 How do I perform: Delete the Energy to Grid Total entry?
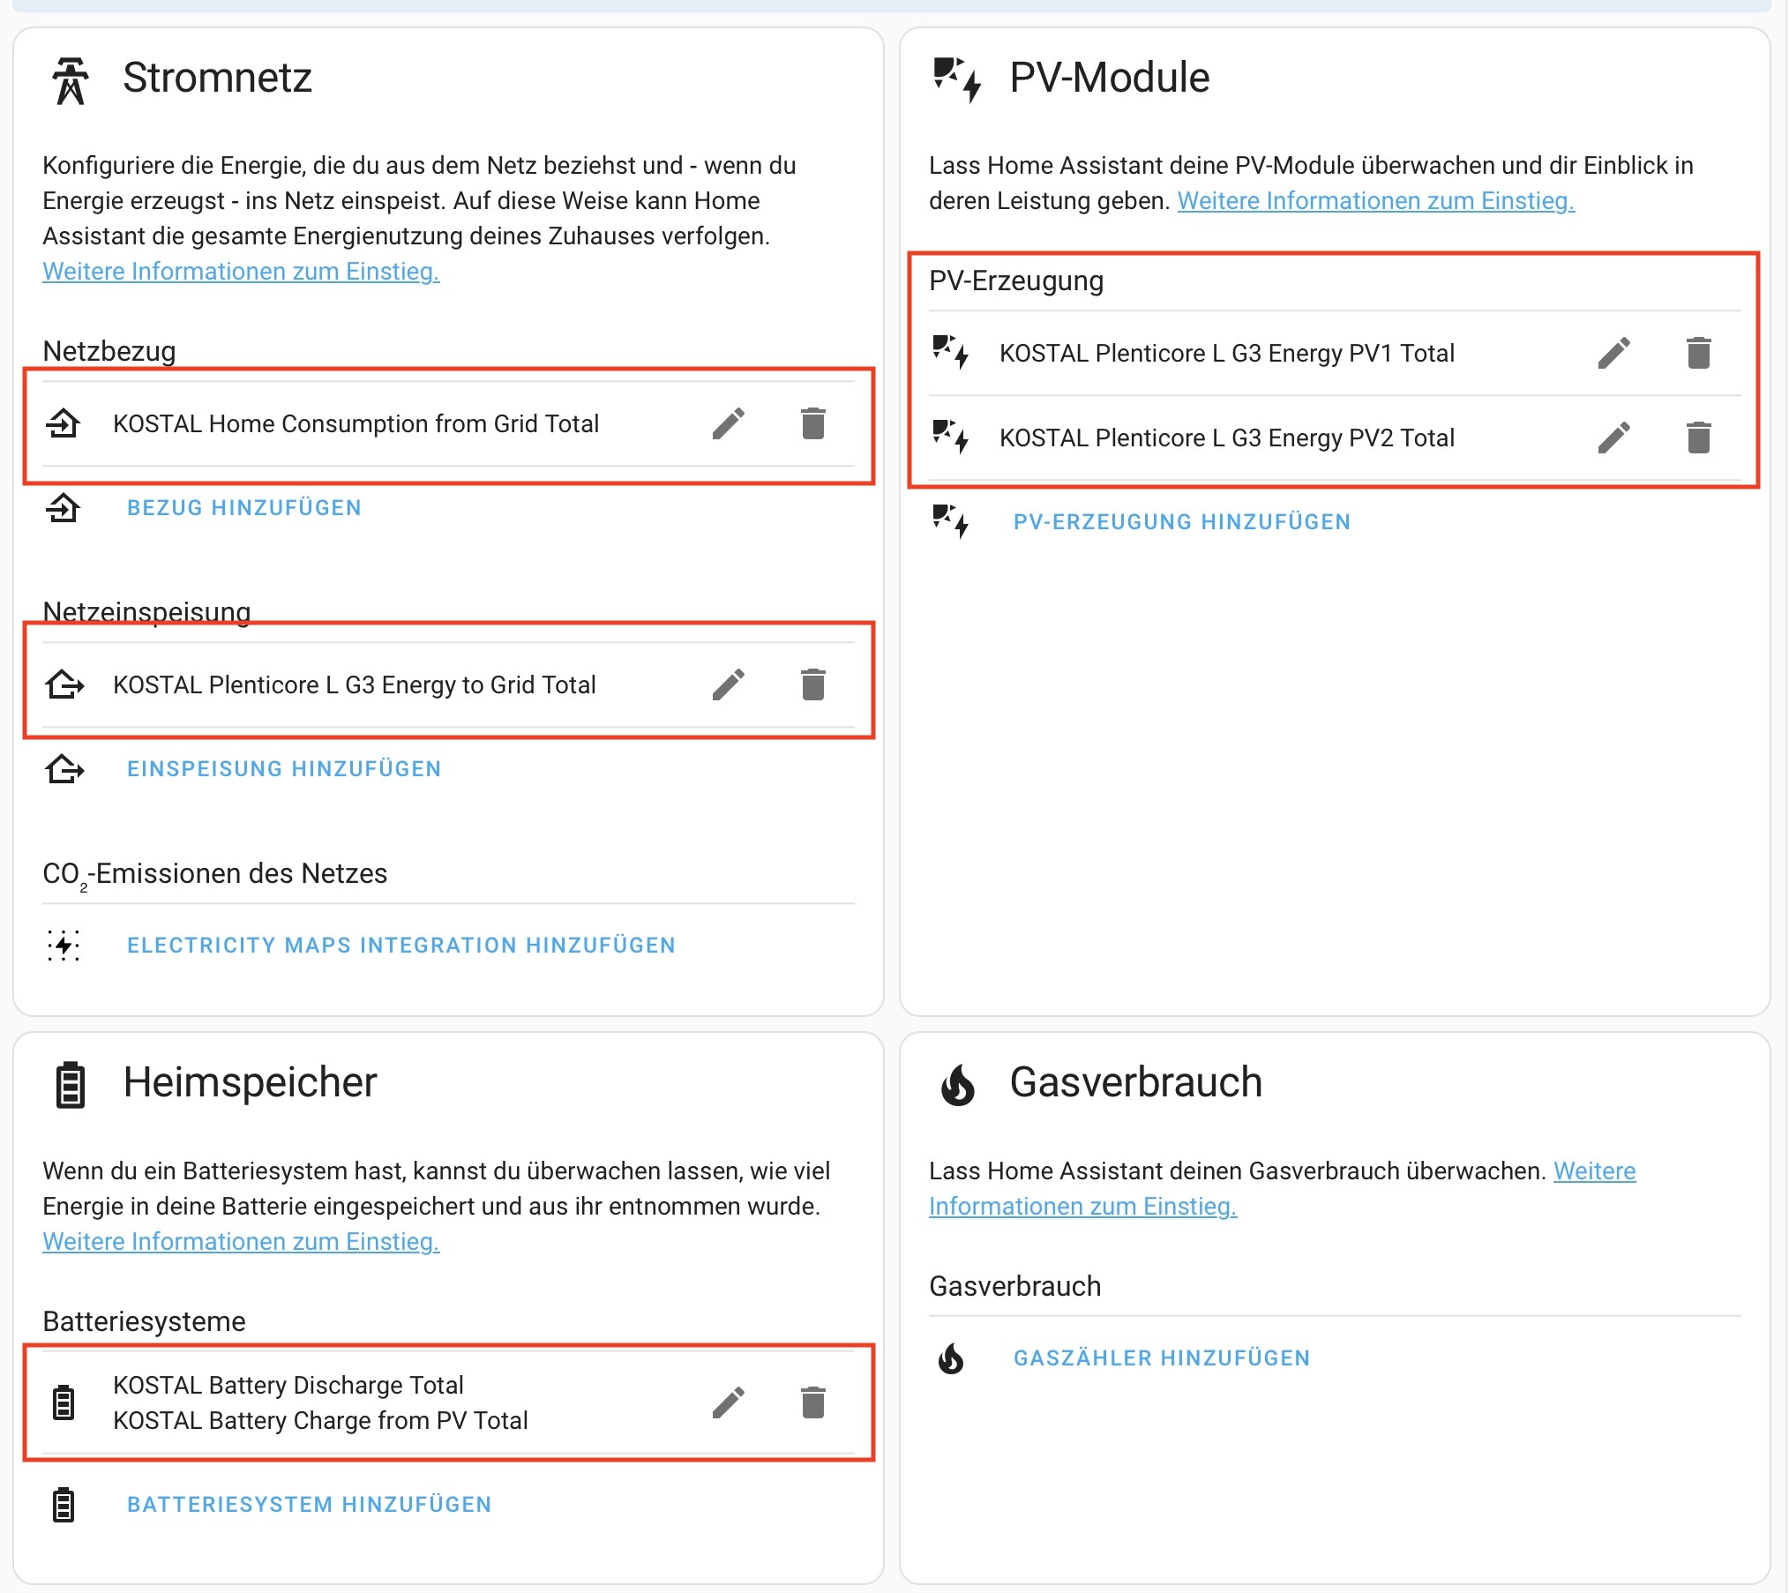[812, 684]
